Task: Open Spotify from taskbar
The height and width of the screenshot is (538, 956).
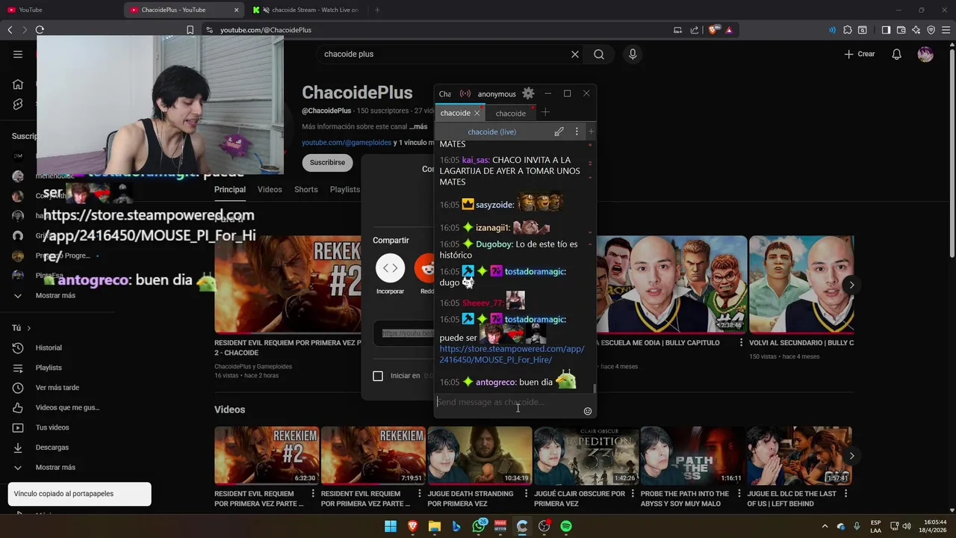Action: (566, 526)
